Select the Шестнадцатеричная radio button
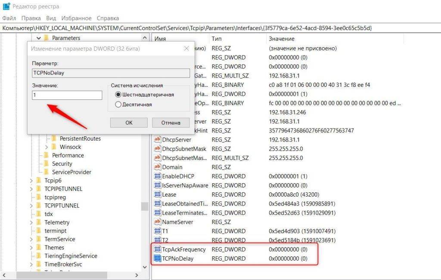Screen dimensions: 441x280 118,95
